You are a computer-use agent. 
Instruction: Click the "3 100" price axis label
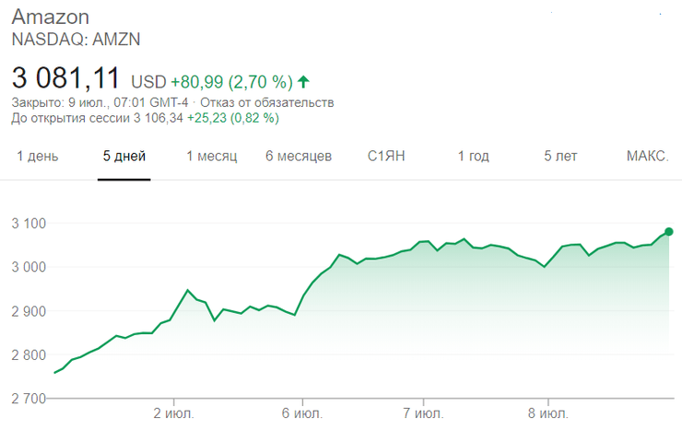click(x=29, y=224)
